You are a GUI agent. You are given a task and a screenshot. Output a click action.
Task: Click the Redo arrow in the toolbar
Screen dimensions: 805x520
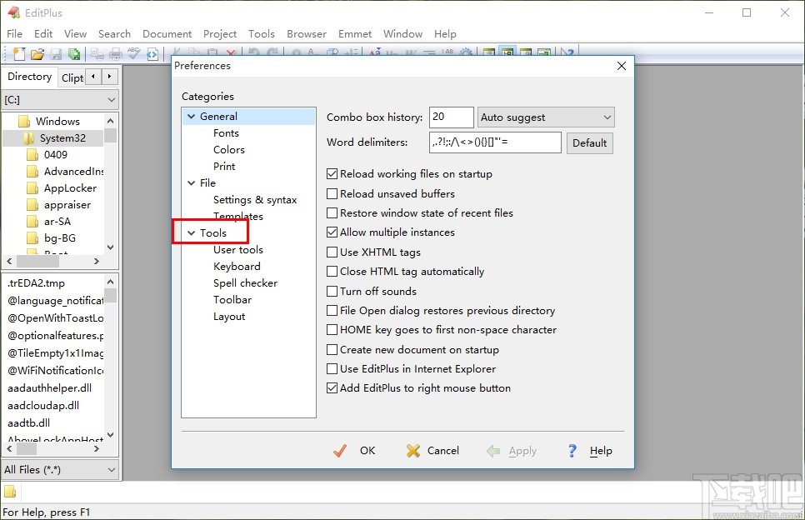pos(272,52)
